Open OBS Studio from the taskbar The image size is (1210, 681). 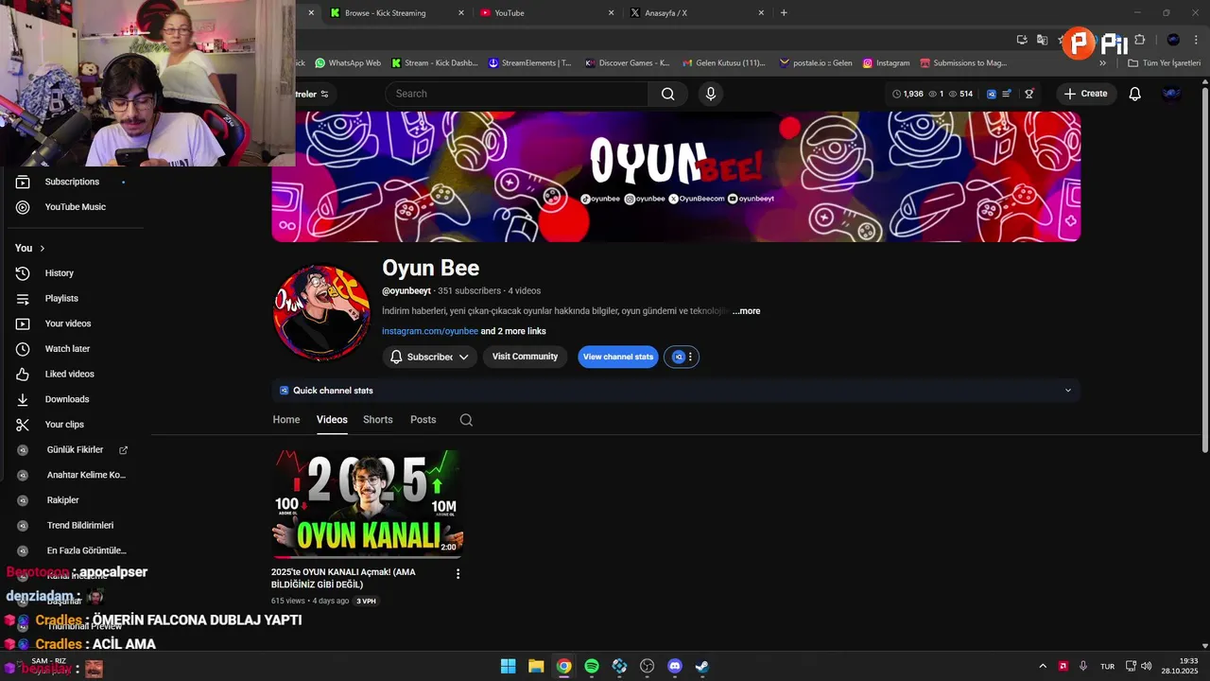click(x=647, y=666)
